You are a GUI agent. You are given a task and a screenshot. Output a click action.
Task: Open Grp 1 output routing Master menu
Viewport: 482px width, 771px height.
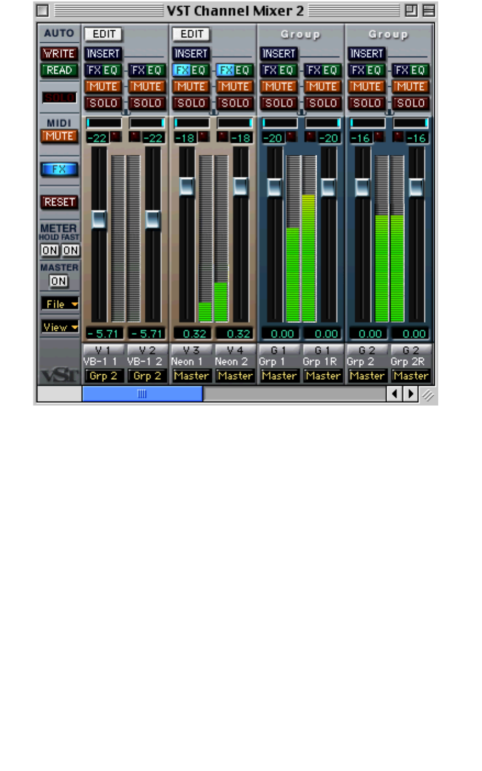tap(279, 376)
